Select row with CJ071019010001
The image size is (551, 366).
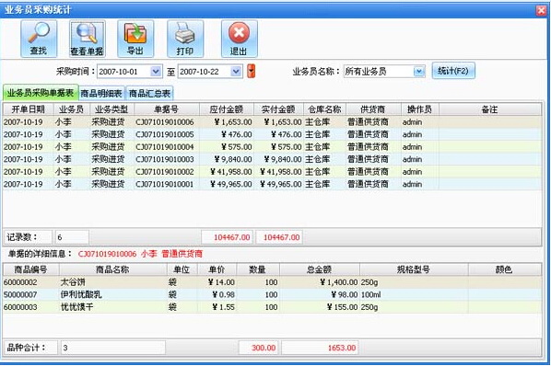(273, 184)
